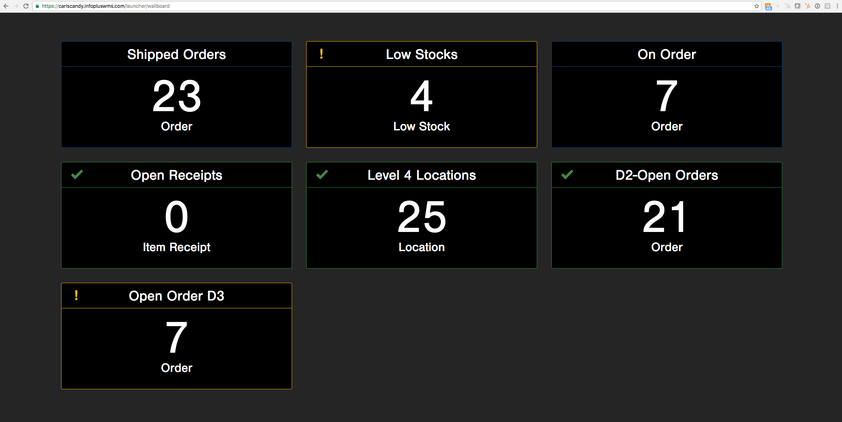
Task: Open the Shipped Orders tile heading
Action: [x=176, y=54]
